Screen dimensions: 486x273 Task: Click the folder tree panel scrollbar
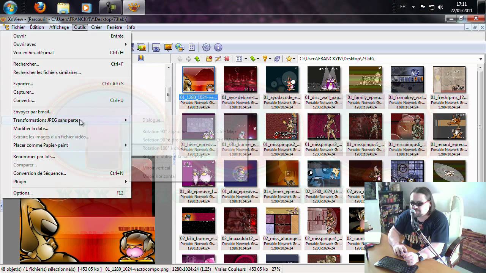(169, 95)
